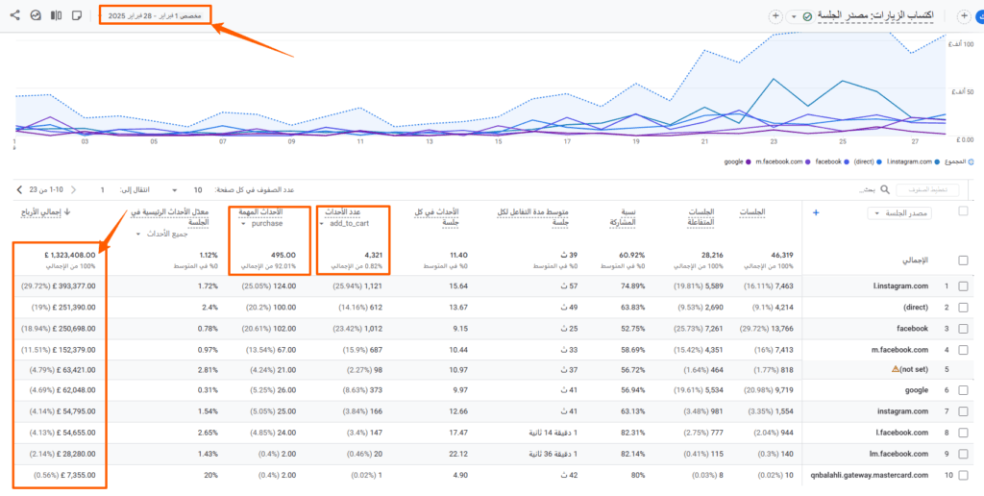Open the purchase key event dropdown
The width and height of the screenshot is (984, 496).
click(261, 224)
